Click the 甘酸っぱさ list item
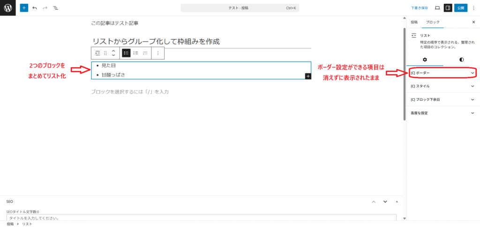This screenshot has width=480, height=227. click(113, 75)
